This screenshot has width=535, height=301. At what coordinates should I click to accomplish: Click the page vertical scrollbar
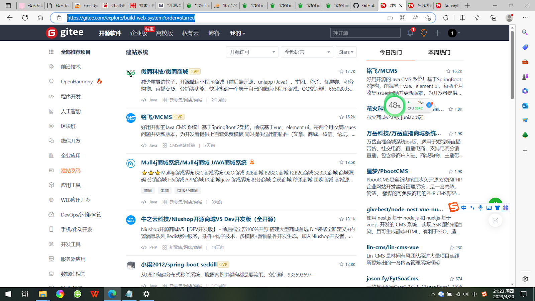pos(512,65)
